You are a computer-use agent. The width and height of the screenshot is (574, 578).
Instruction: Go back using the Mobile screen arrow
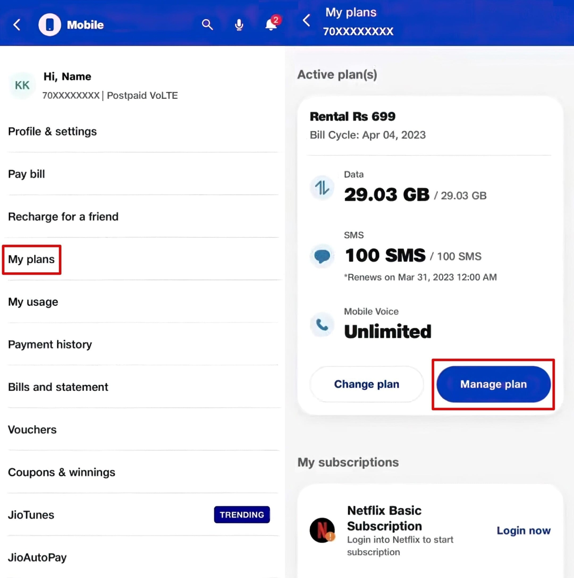point(17,24)
